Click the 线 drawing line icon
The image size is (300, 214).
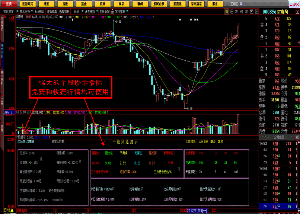[242, 12]
